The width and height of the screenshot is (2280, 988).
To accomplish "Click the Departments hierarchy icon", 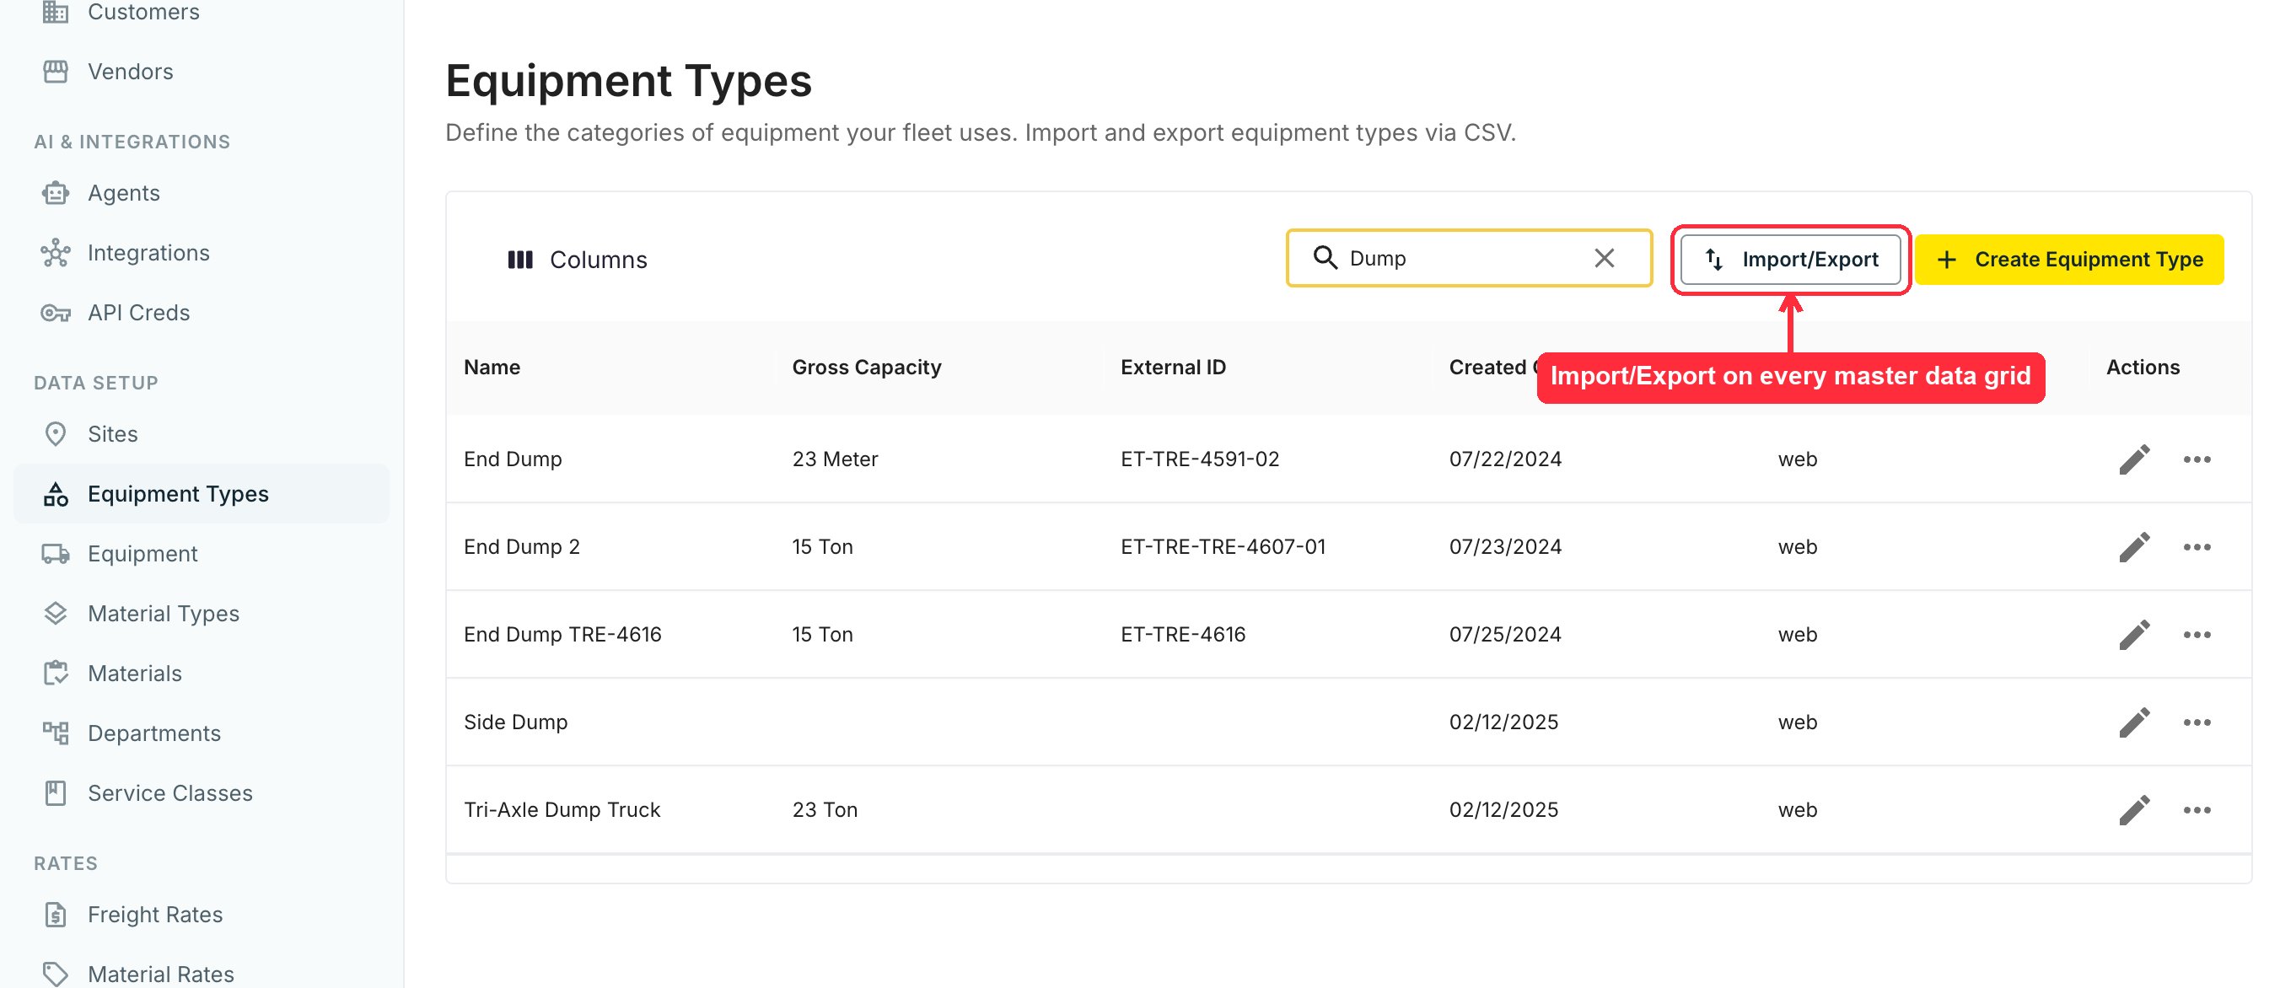I will point(56,733).
